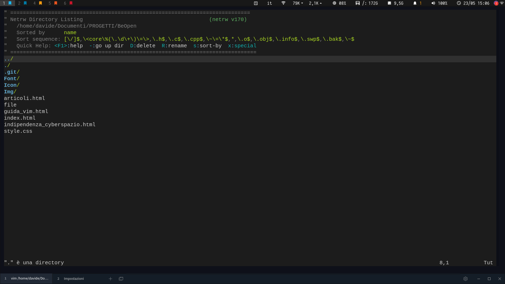This screenshot has height=284, width=505.
Task: Open index.html file
Action: point(19,118)
